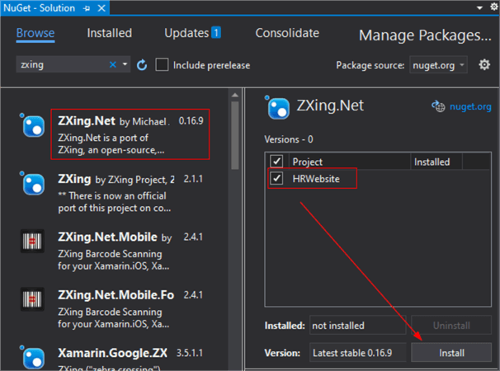Click the Xamarin.Google.ZXing package icon
This screenshot has width=500, height=371.
point(32,357)
